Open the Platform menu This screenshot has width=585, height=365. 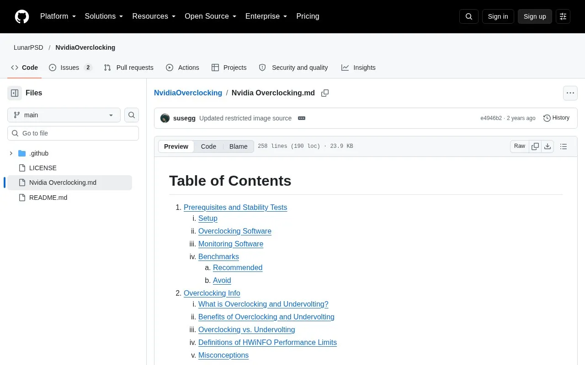(x=58, y=16)
